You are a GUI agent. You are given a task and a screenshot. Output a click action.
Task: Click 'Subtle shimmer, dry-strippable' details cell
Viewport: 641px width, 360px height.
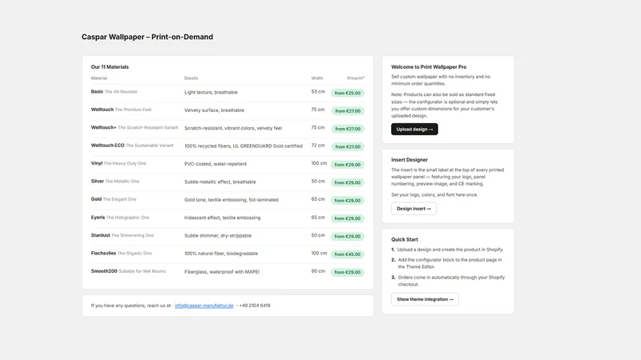218,236
